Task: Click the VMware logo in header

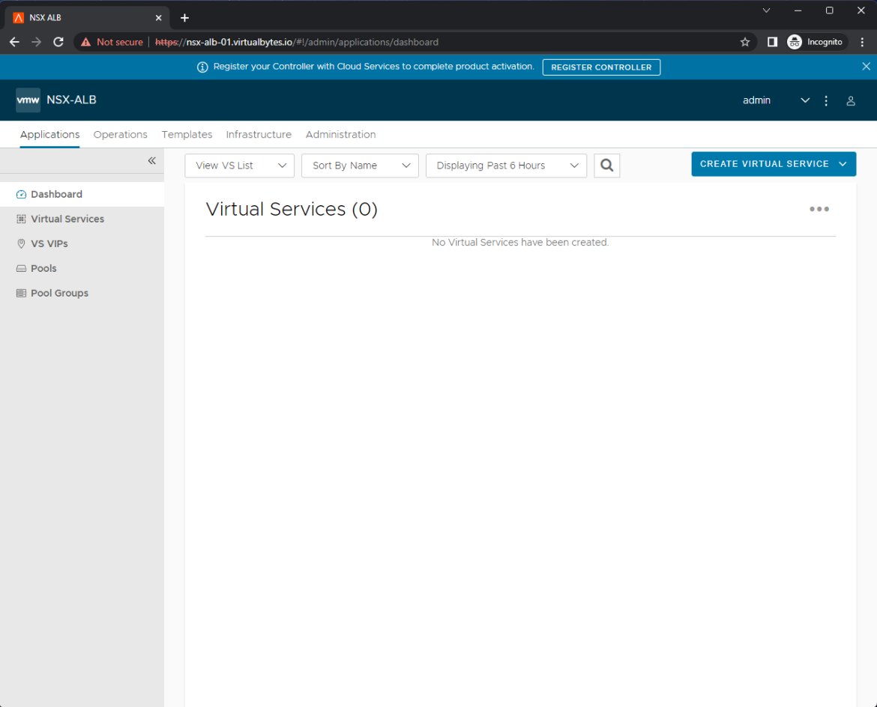Action: pos(28,100)
